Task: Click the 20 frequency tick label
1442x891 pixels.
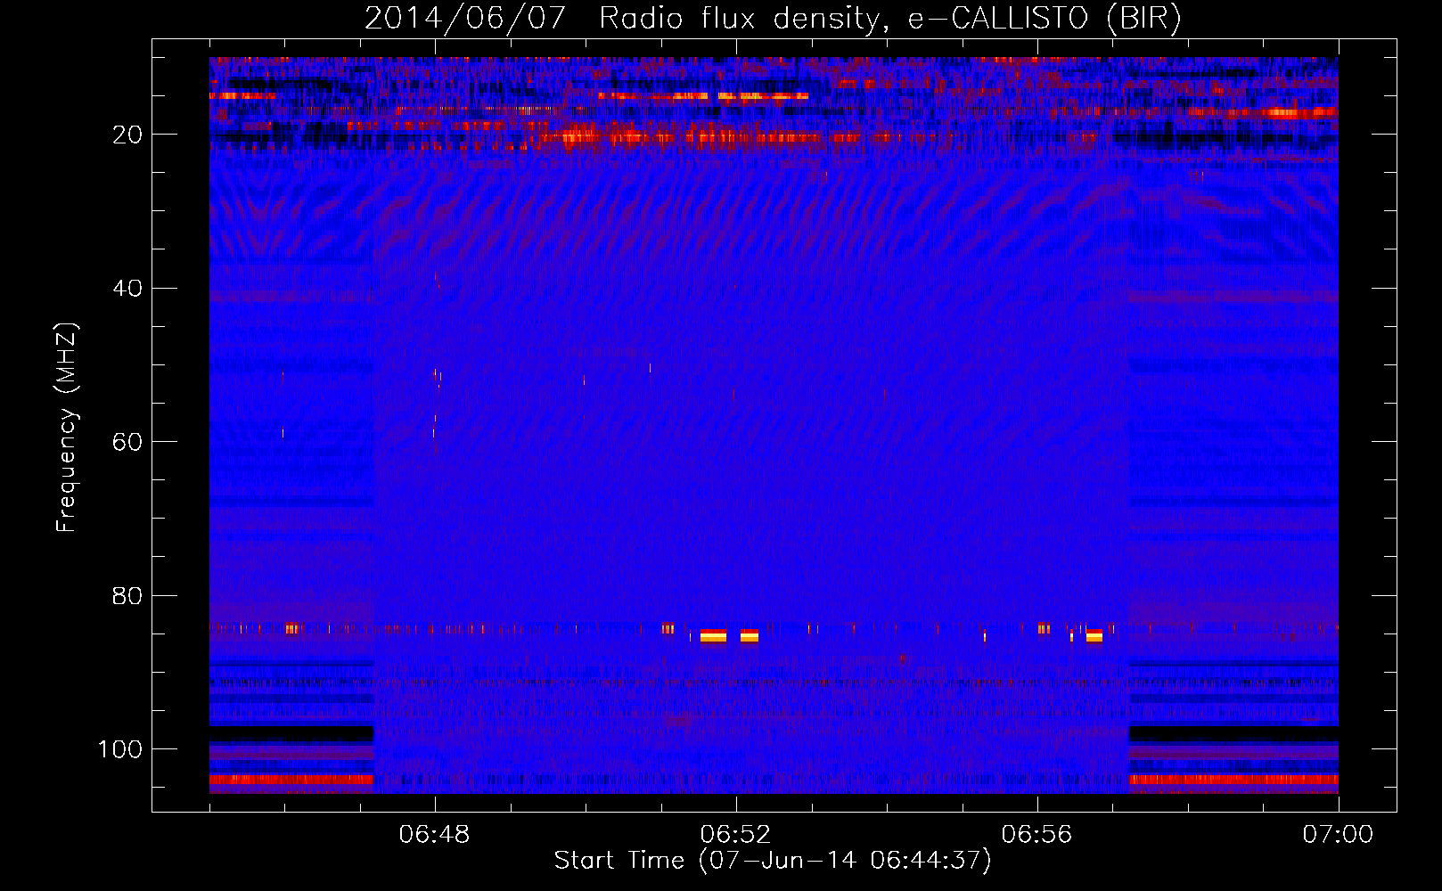Action: click(x=128, y=135)
